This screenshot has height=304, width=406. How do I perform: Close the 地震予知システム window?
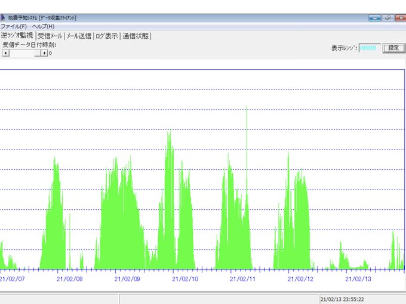click(401, 18)
